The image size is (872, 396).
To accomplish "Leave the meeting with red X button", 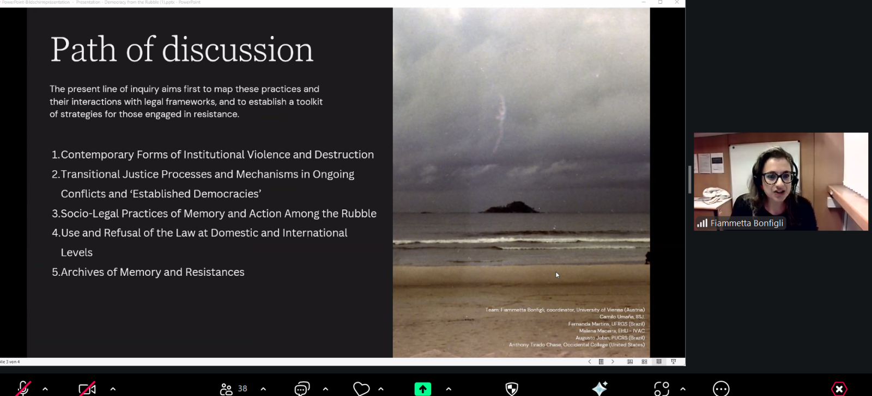I will [839, 388].
